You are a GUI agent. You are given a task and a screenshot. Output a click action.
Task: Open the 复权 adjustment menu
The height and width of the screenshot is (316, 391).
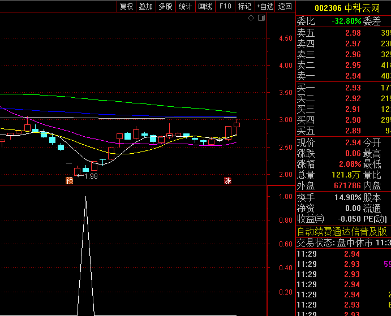126,6
